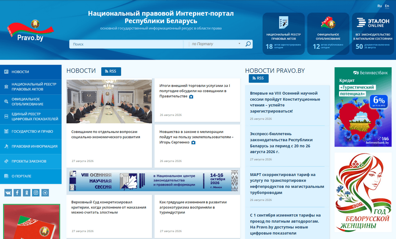
Task: Open Instagram social icon
Action: point(36,193)
